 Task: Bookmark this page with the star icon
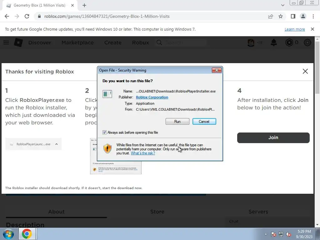coord(281,16)
